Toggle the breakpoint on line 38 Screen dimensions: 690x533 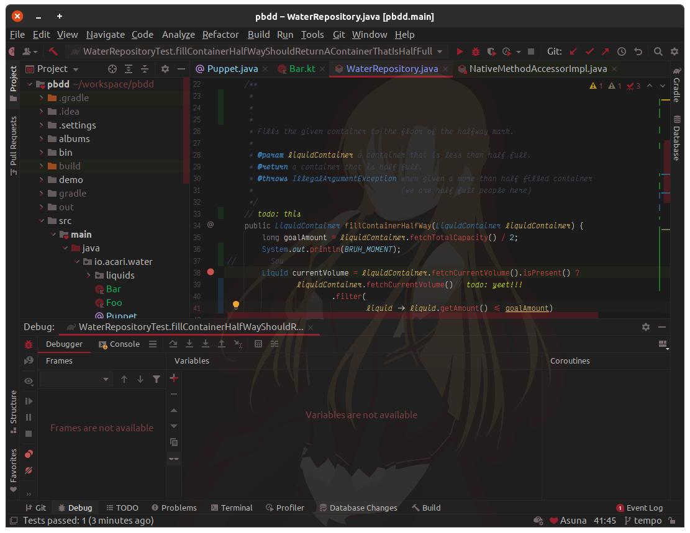211,272
